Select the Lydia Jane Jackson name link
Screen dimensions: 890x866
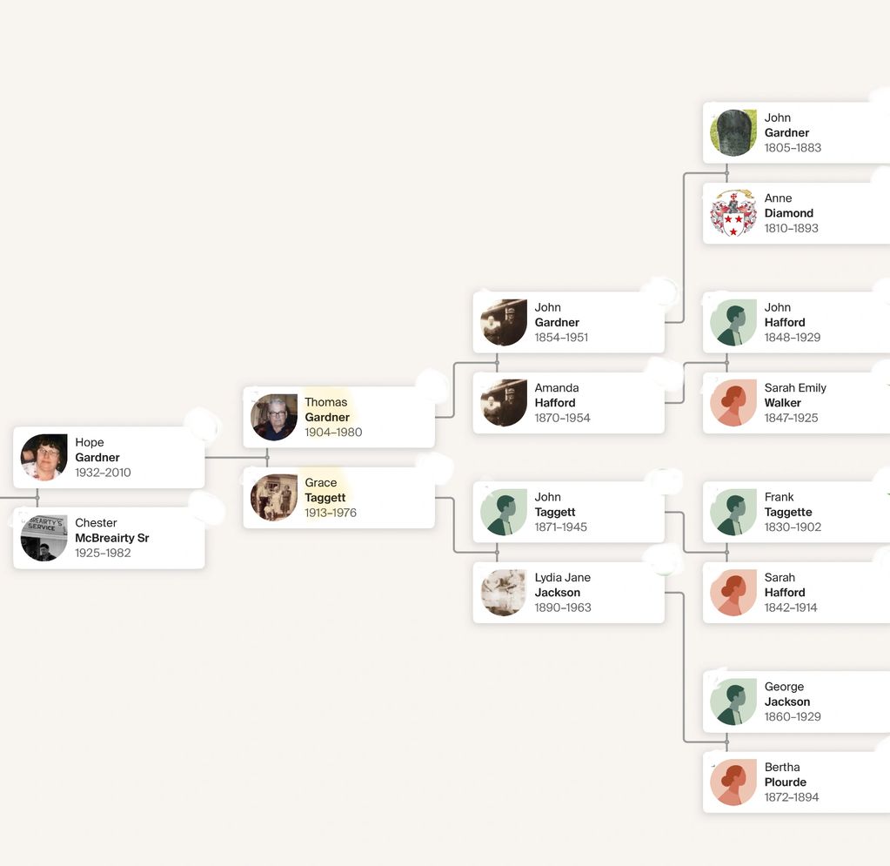(x=562, y=585)
